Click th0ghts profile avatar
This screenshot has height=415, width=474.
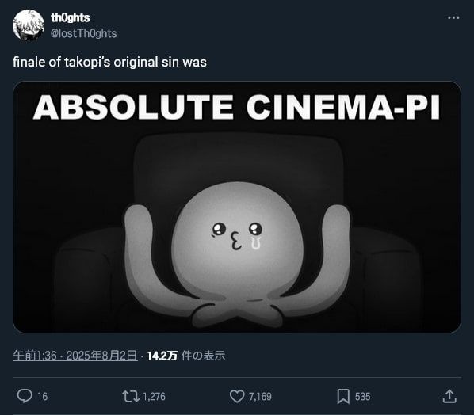29,25
